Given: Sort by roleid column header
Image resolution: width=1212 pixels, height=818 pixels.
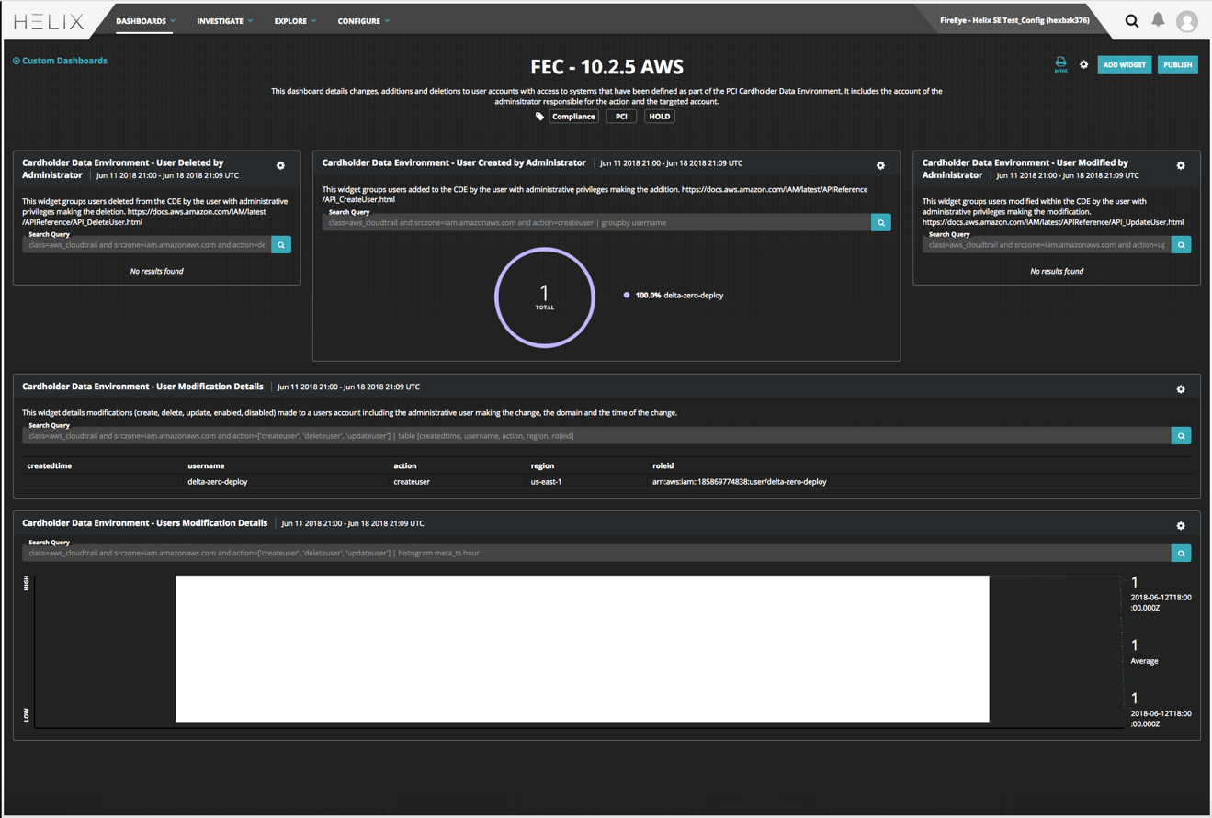Looking at the screenshot, I should pyautogui.click(x=663, y=465).
